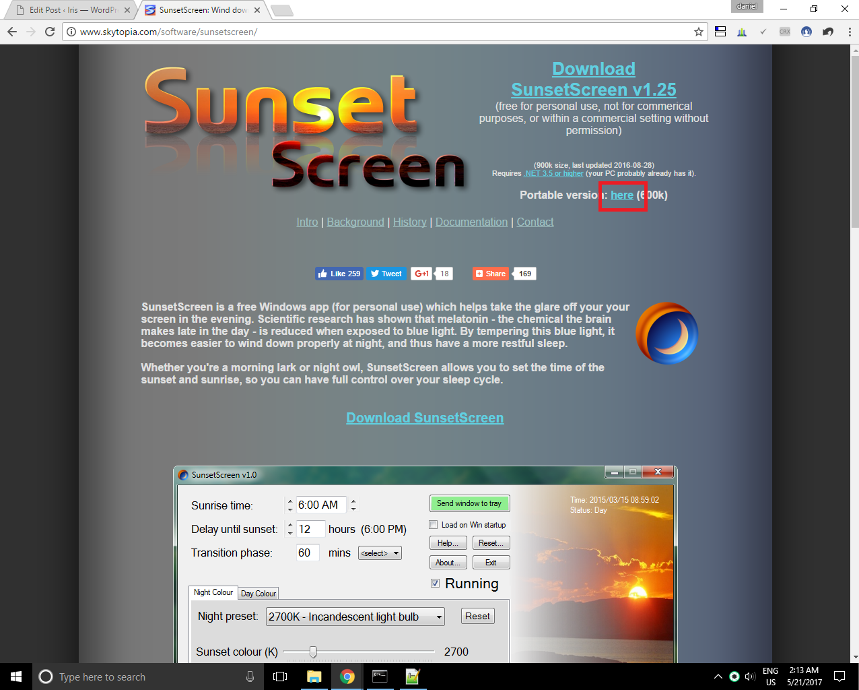The width and height of the screenshot is (859, 690).
Task: Click the Sunset colour (K) slider handle
Action: 313,652
